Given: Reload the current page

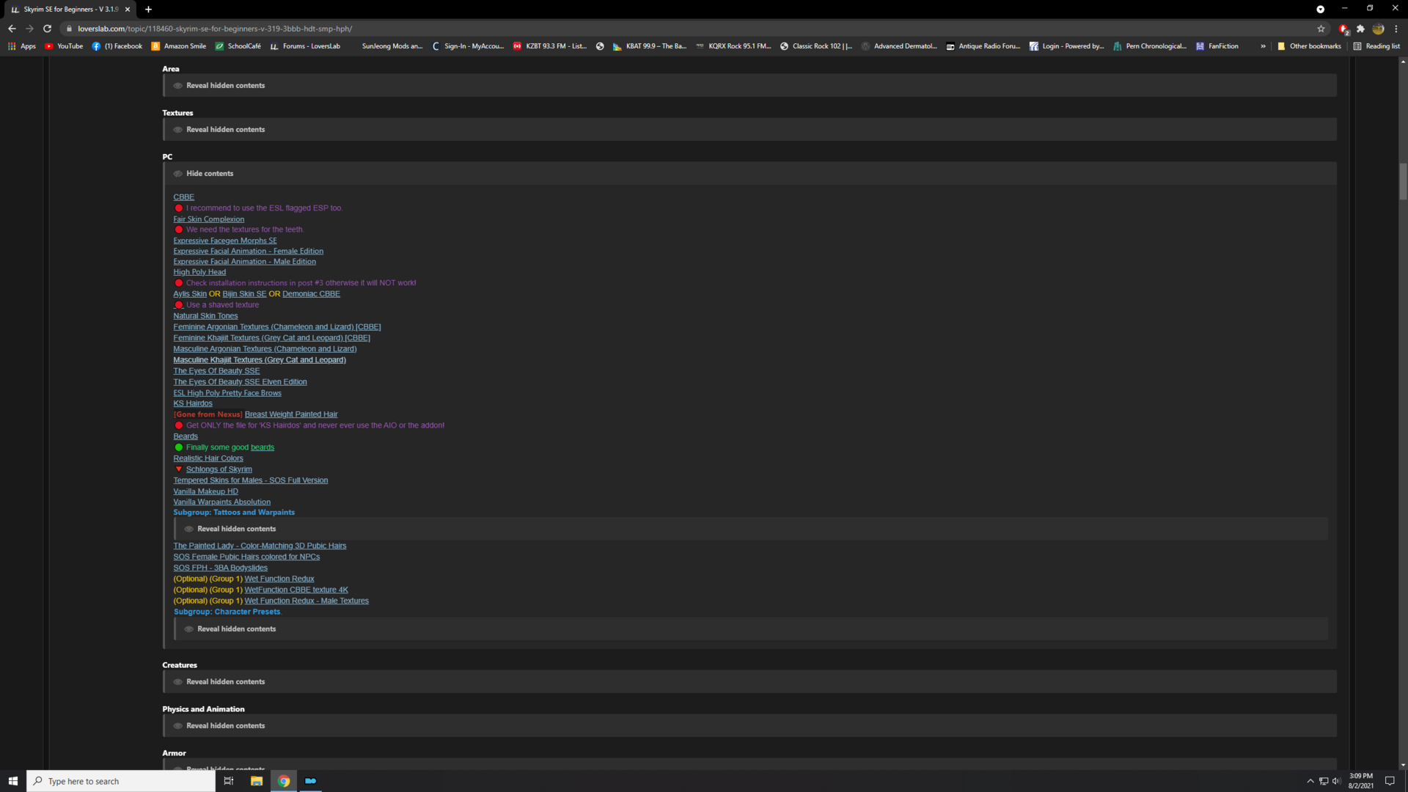Looking at the screenshot, I should [47, 29].
